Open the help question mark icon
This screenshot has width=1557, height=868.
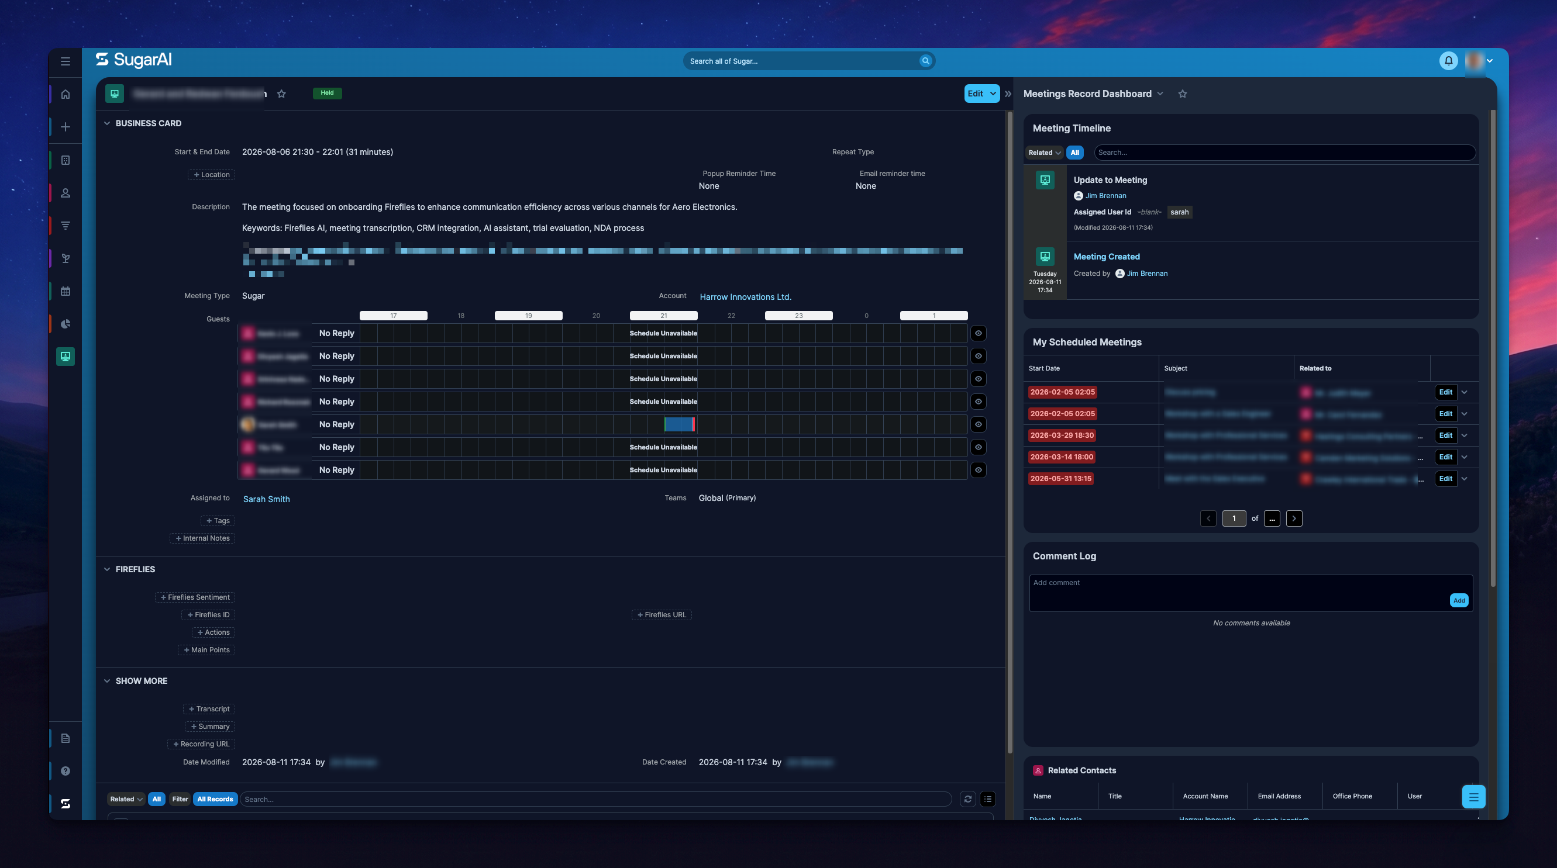(x=66, y=771)
